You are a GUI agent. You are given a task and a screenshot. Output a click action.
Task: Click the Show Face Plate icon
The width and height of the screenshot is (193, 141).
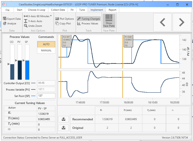point(109,18)
